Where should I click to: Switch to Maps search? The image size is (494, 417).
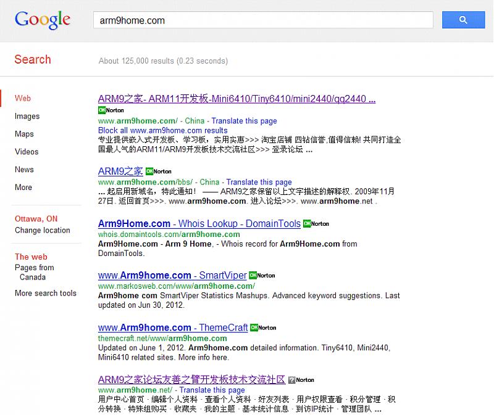[x=24, y=134]
